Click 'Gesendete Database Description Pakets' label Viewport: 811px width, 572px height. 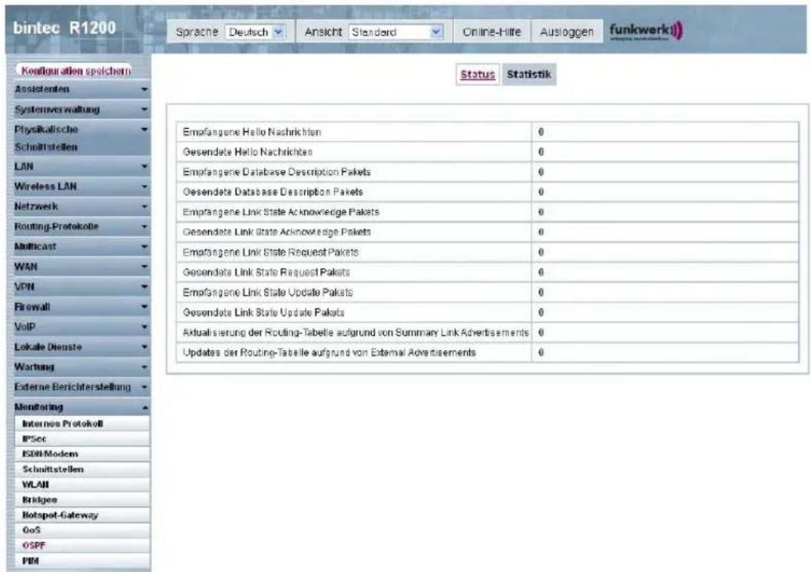click(273, 193)
